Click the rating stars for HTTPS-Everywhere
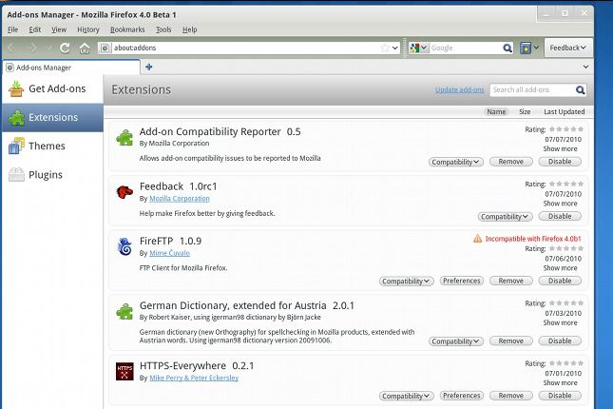Screen dimensions: 613x409 [566, 363]
